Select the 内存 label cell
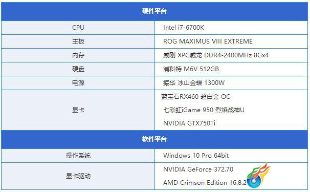This screenshot has width=310, height=192. point(78,55)
